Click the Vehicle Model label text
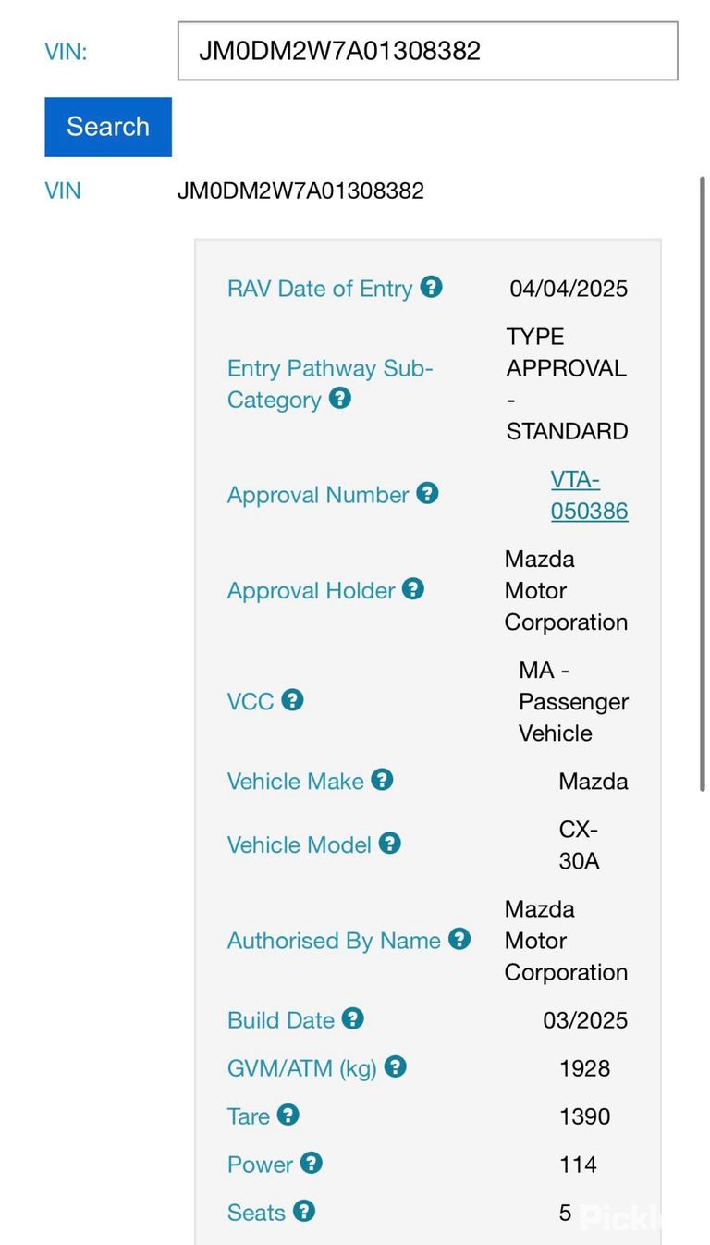 coord(300,844)
